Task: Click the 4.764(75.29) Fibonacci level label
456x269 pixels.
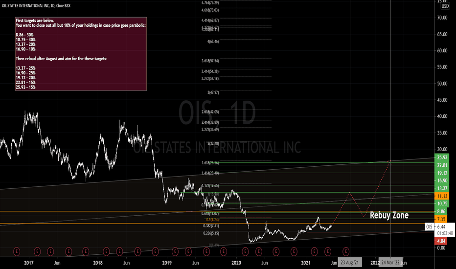Action: [210, 2]
